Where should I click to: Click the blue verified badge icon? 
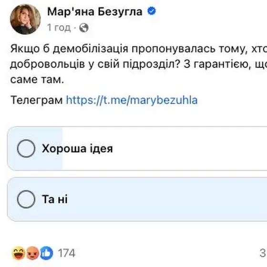[152, 11]
